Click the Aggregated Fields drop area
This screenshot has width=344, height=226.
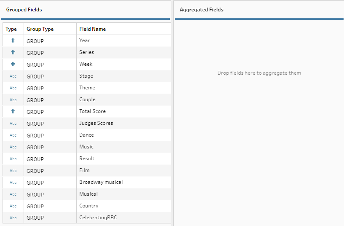[259, 73]
